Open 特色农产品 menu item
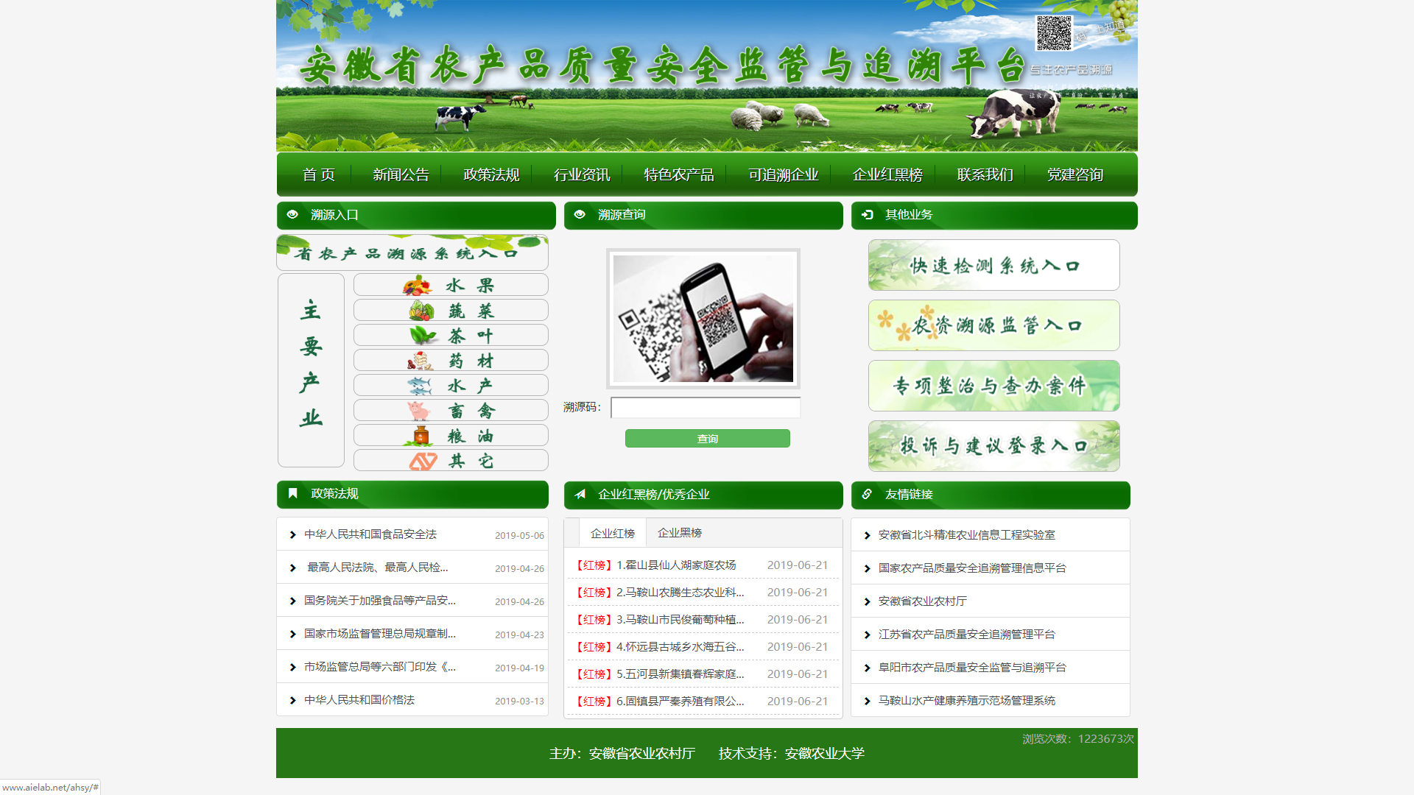The height and width of the screenshot is (795, 1414). (x=679, y=174)
